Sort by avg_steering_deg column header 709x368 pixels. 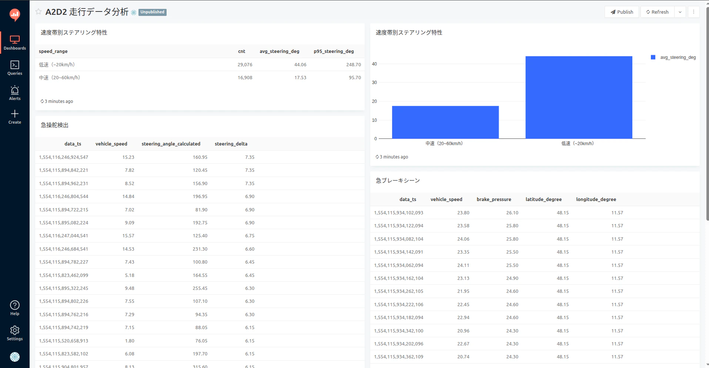point(280,51)
